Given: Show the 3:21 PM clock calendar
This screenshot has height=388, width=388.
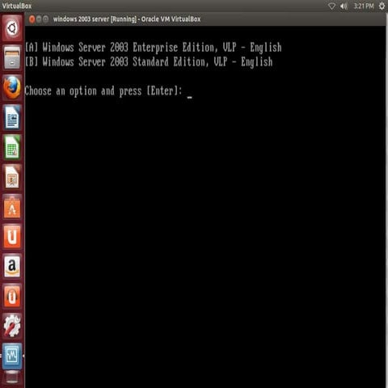Looking at the screenshot, I should point(364,6).
